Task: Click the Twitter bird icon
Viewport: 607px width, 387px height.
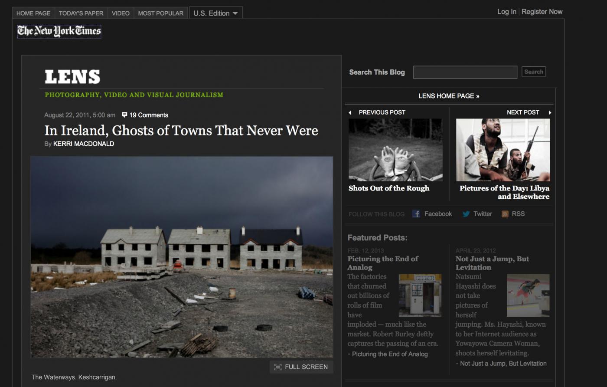Action: (466, 214)
